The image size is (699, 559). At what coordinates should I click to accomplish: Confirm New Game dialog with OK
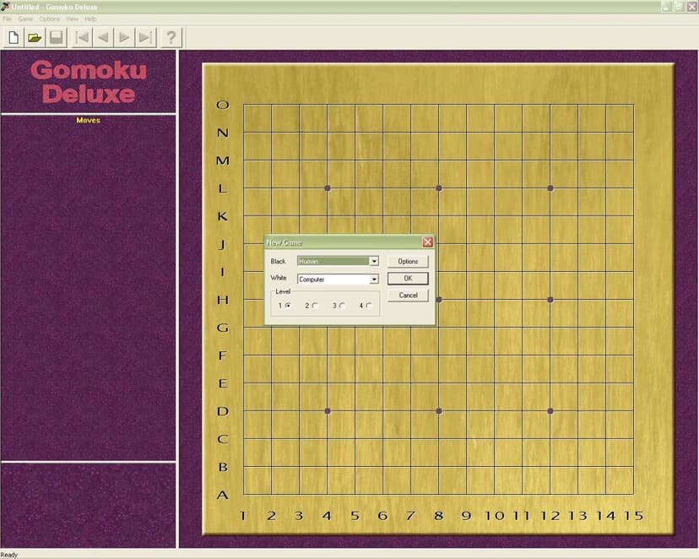click(x=408, y=278)
